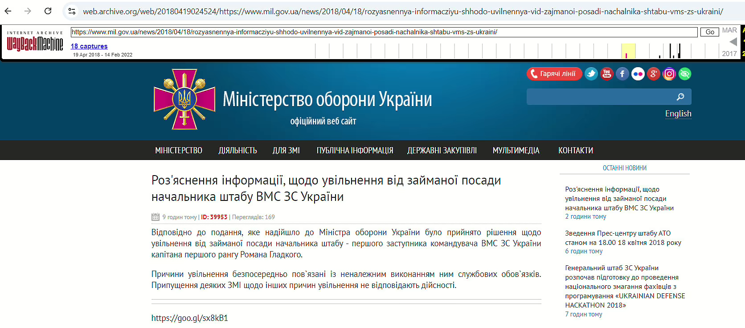Click the site search input field
Screen dimensions: 745x328
click(x=599, y=96)
